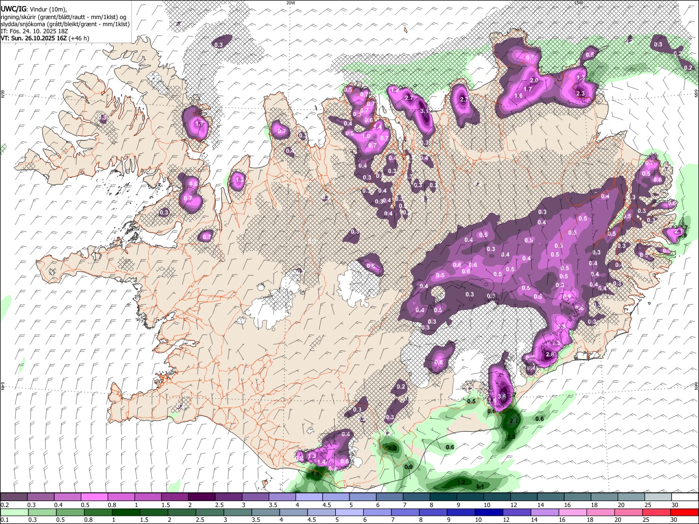Click the darkest purple swatch between 2 and 2.5 on the upper scale

coord(201,497)
